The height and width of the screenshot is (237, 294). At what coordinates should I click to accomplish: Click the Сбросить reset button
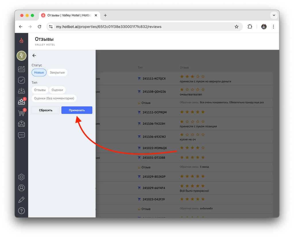click(x=46, y=110)
